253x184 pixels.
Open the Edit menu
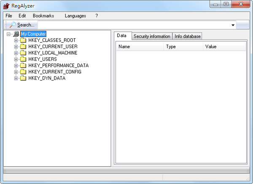click(x=22, y=16)
